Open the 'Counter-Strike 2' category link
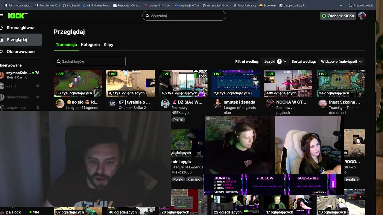This screenshot has height=215, width=383. click(x=132, y=108)
